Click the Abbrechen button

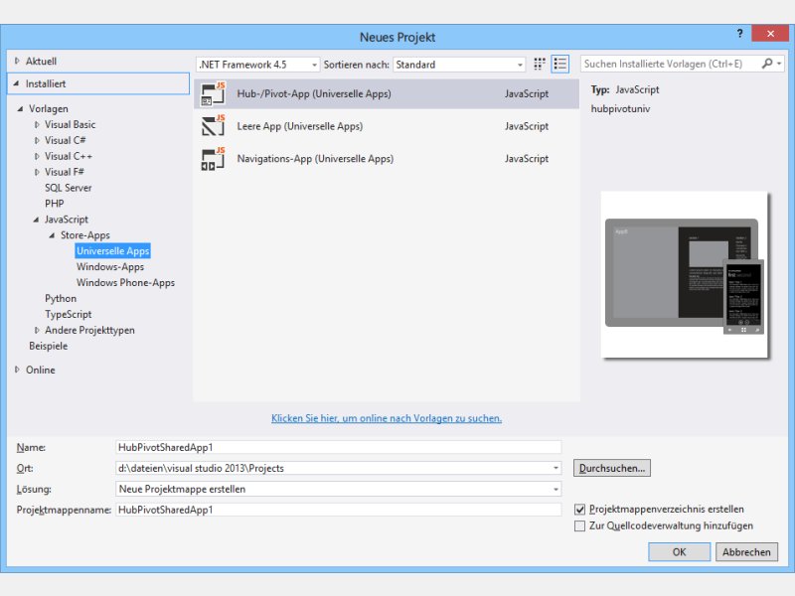[746, 552]
